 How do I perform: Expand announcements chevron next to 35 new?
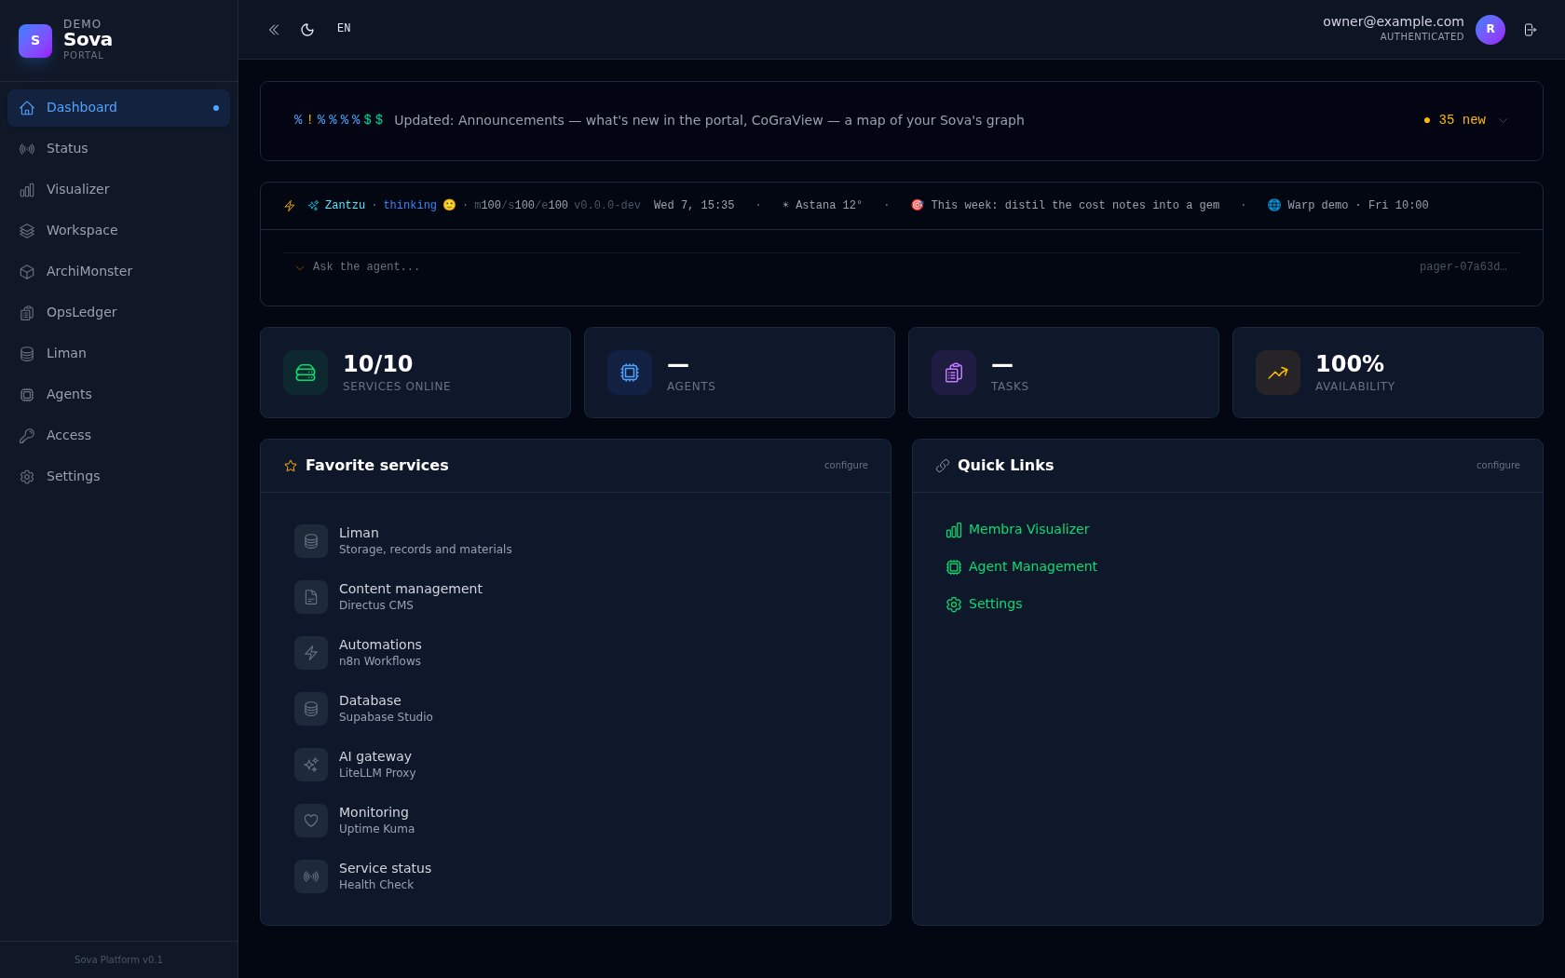pyautogui.click(x=1503, y=120)
